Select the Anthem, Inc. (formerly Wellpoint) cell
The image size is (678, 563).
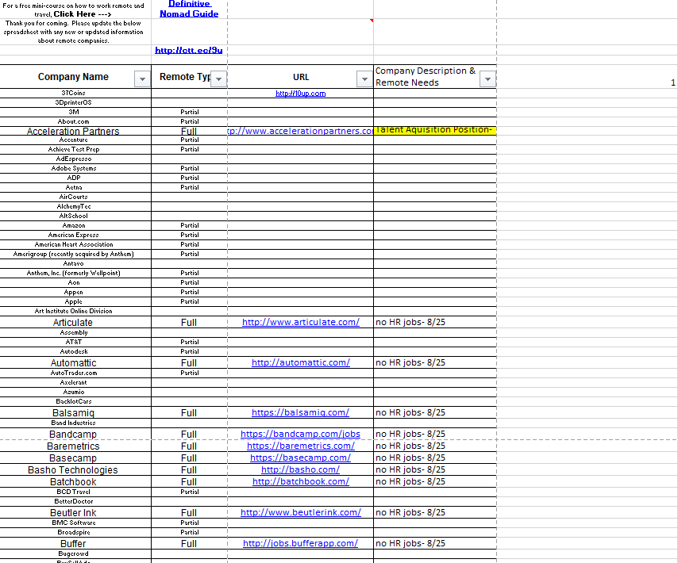(74, 273)
